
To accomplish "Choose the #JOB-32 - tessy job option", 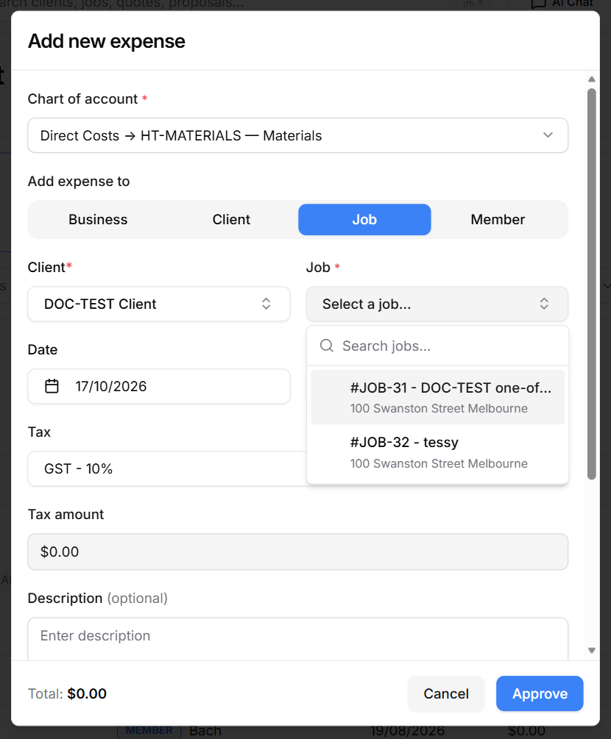I will click(x=438, y=452).
